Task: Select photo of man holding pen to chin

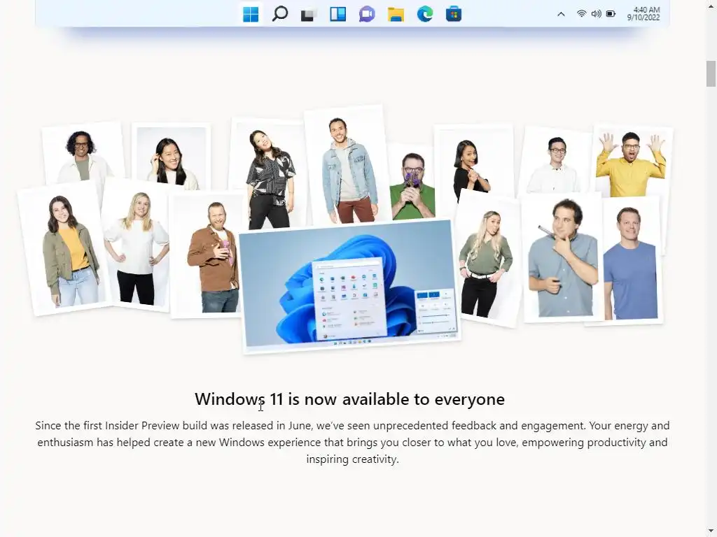Action: point(562,257)
